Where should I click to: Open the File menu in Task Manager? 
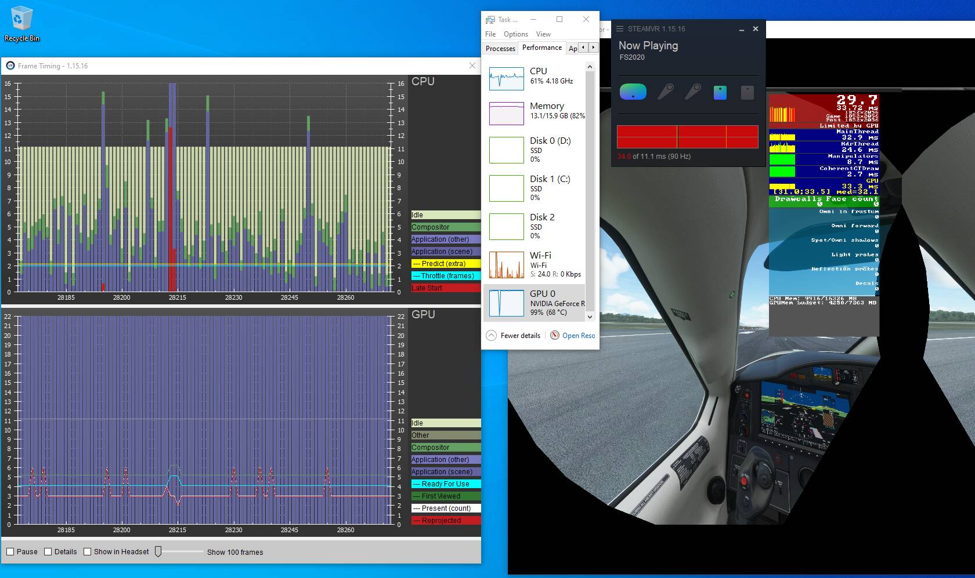click(490, 34)
